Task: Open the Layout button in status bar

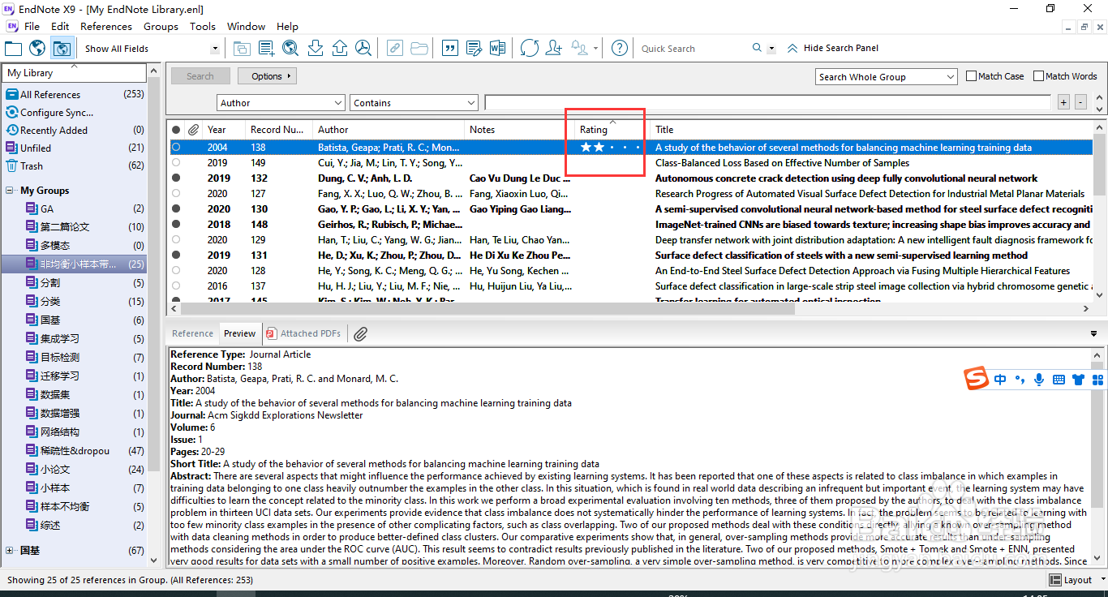Action: pyautogui.click(x=1071, y=580)
